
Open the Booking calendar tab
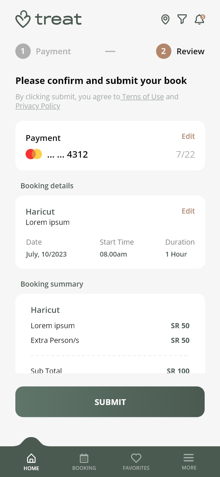point(84,462)
